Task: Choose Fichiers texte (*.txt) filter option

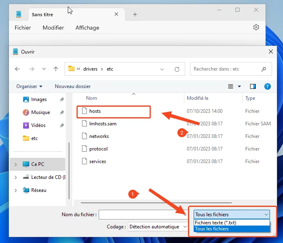Action: [216, 223]
